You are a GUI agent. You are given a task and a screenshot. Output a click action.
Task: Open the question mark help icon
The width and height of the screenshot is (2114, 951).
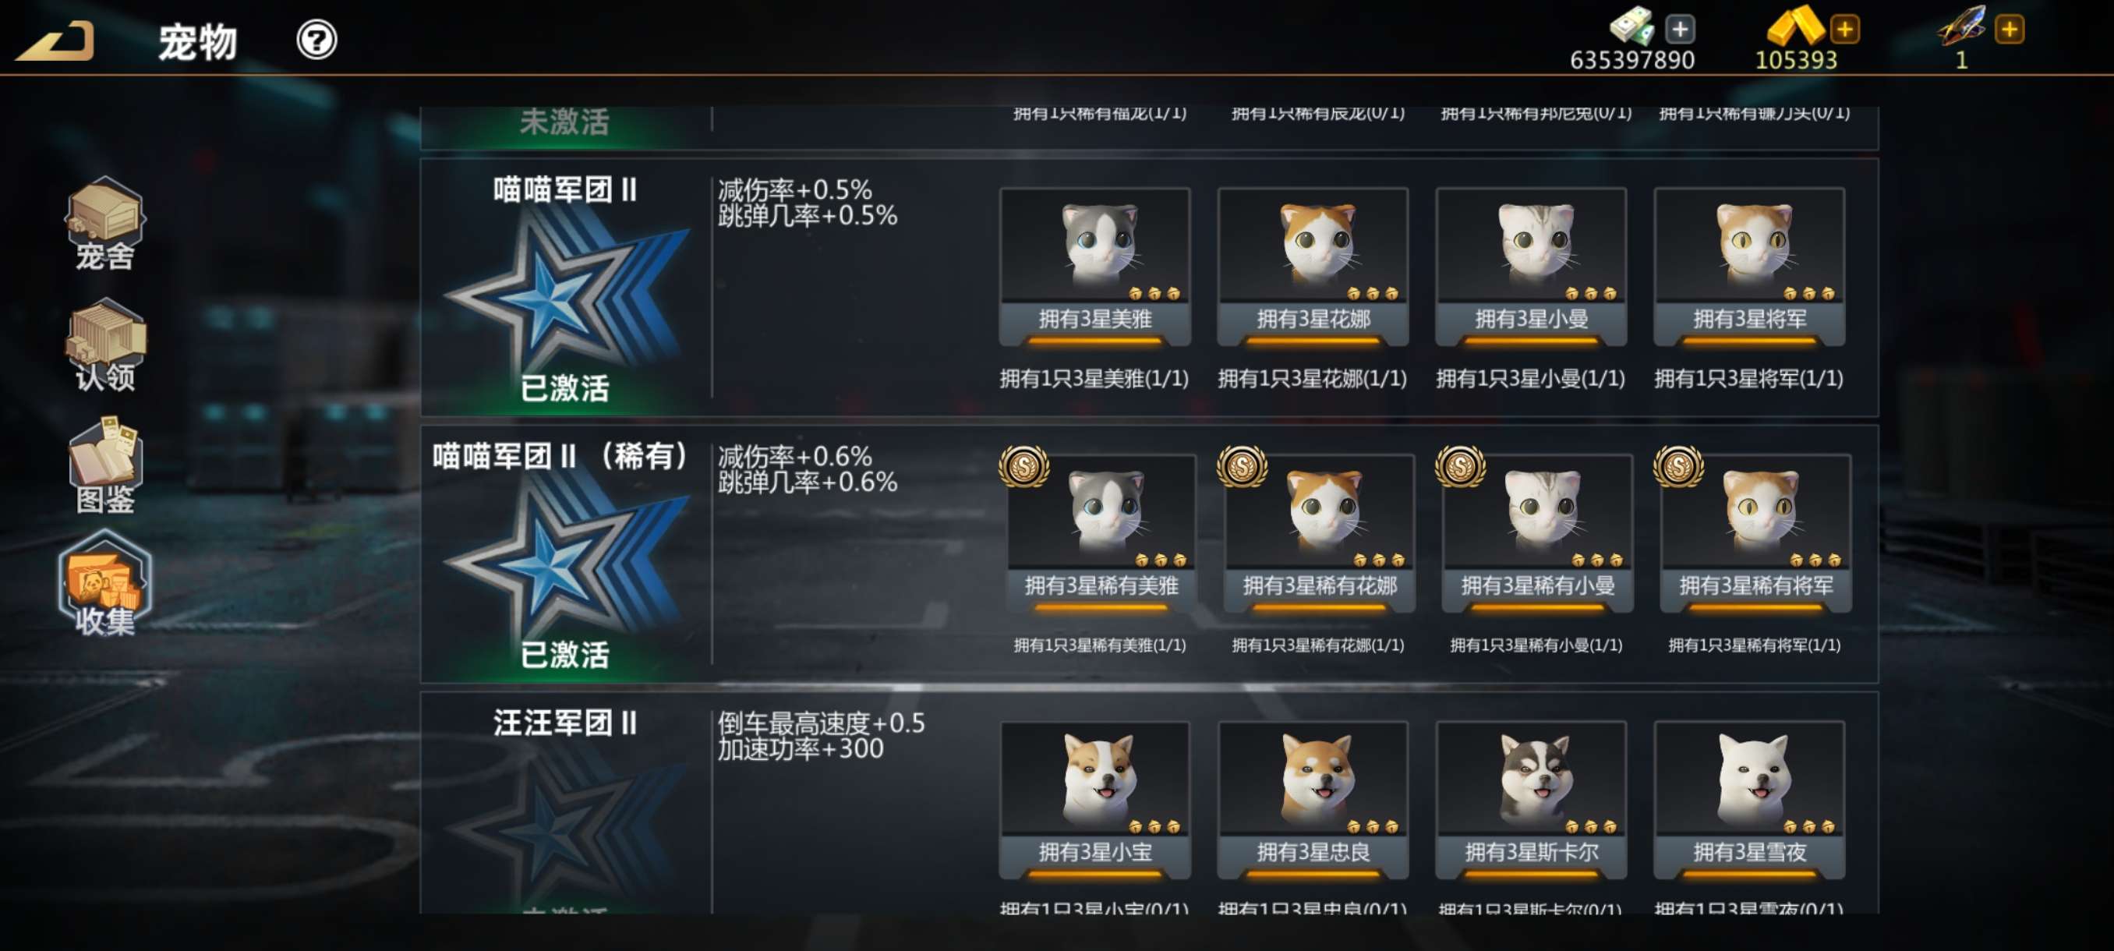coord(316,40)
